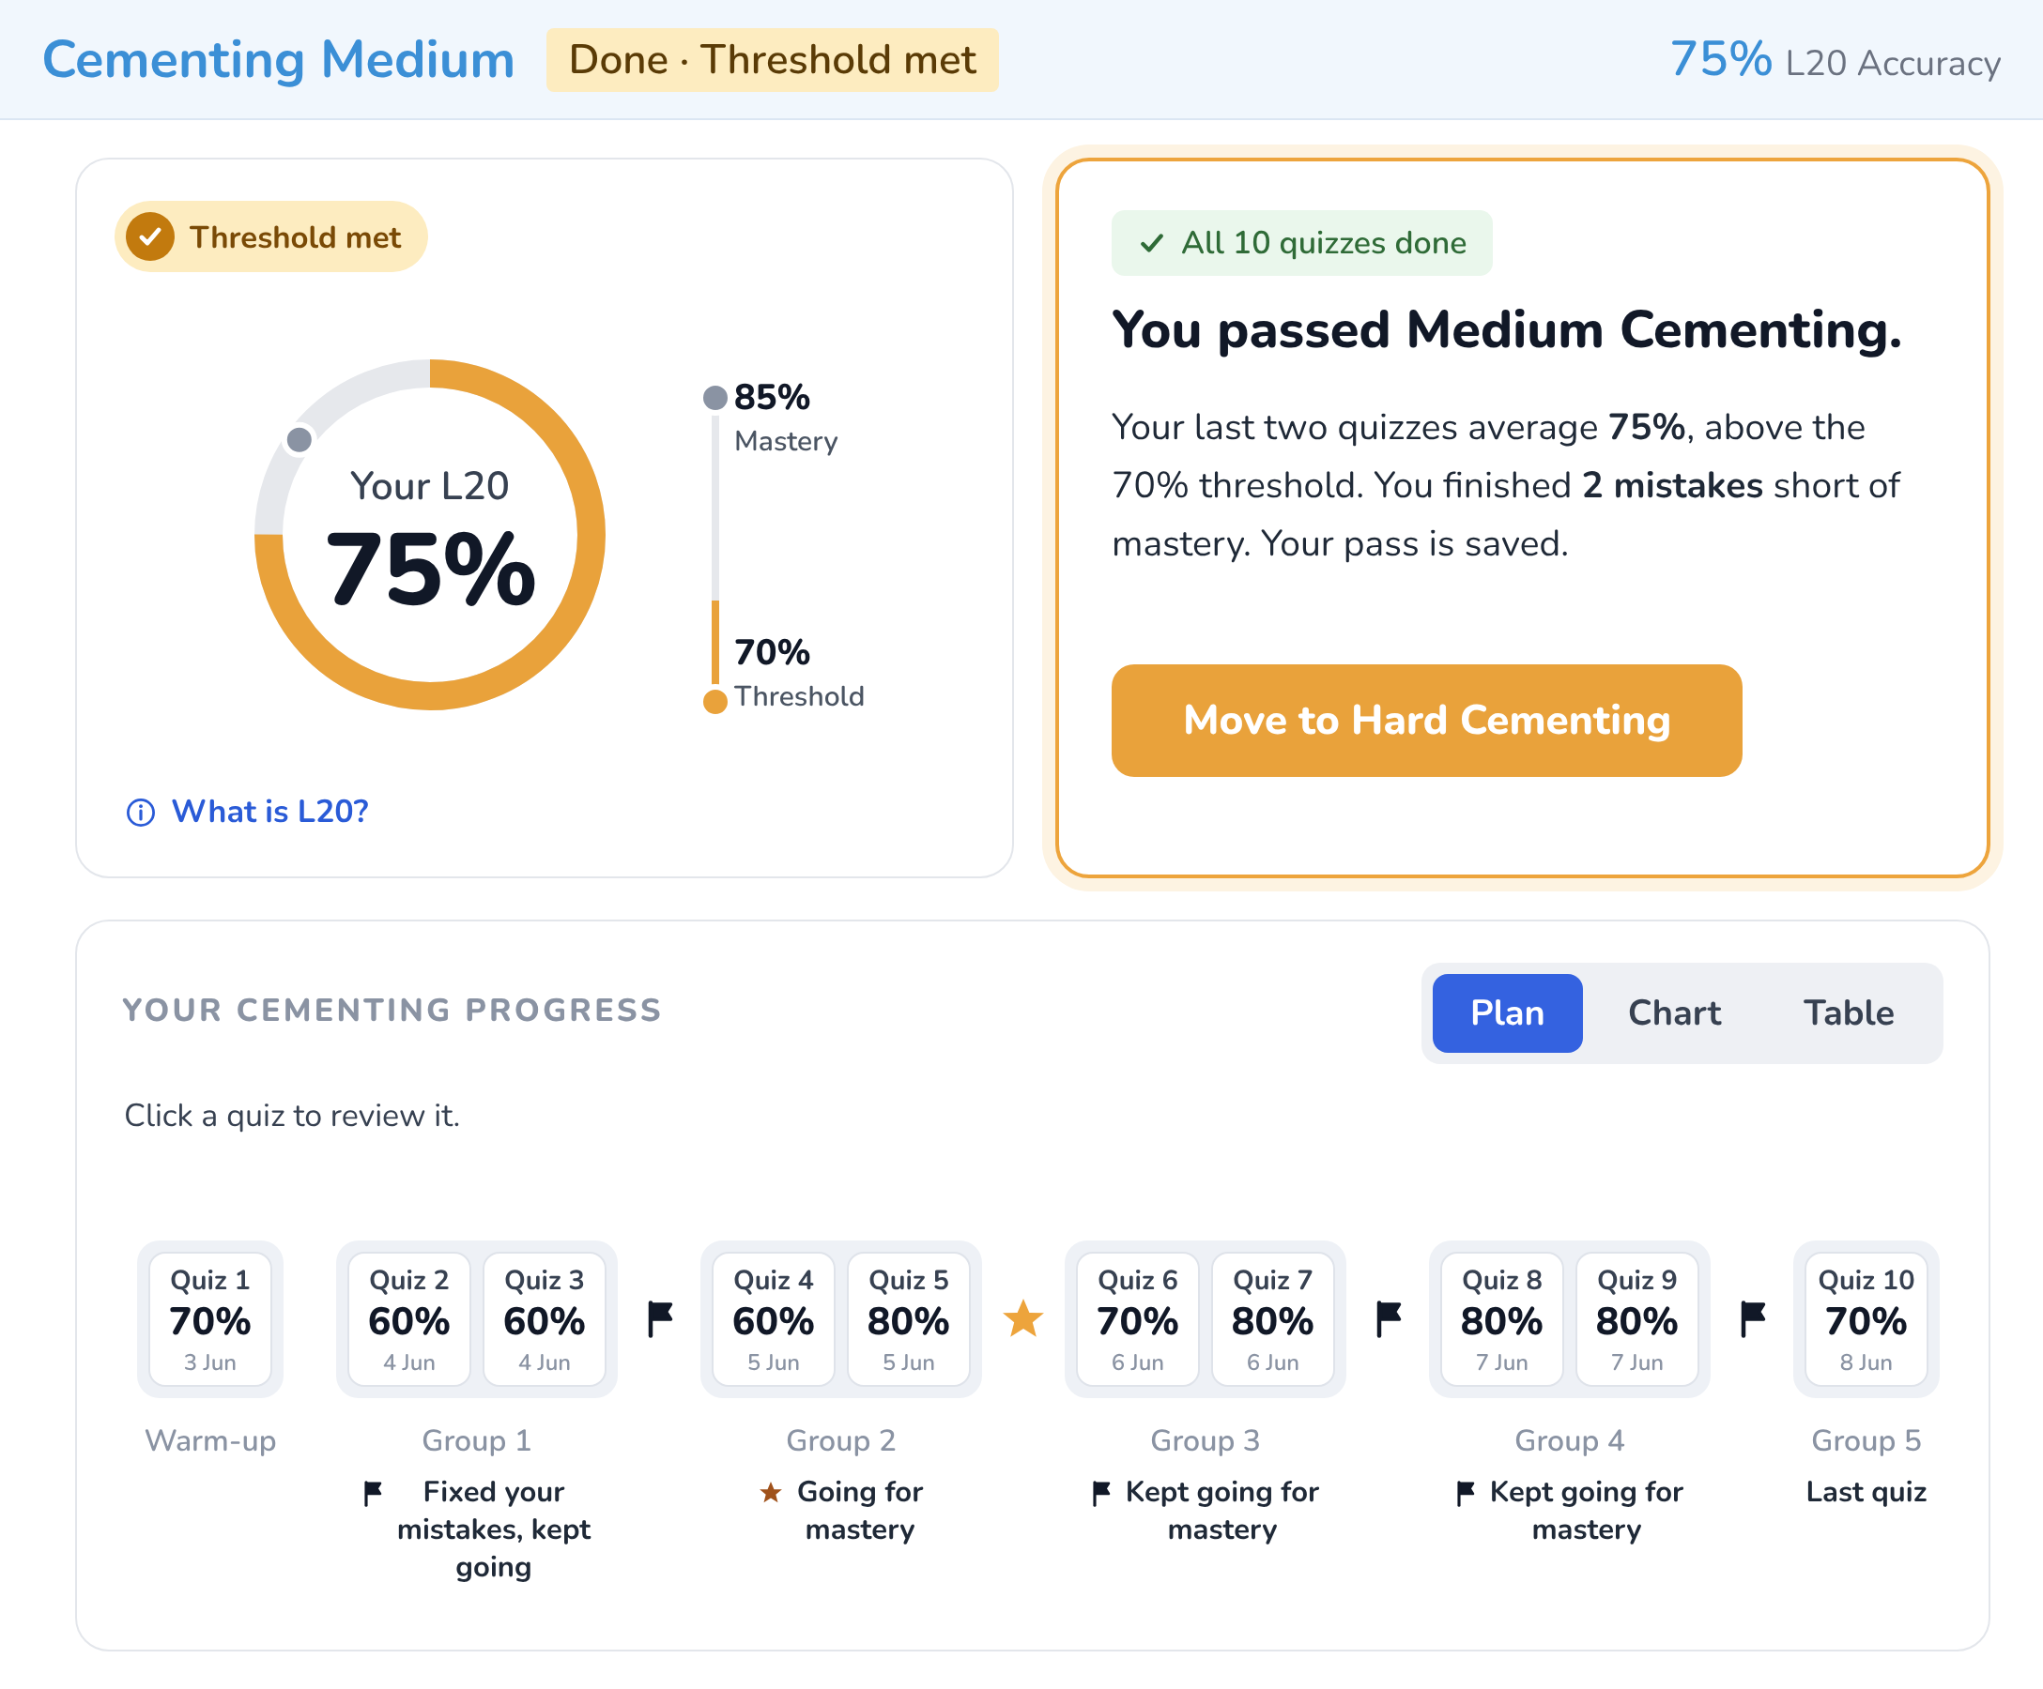Open Quiz 5 card scored 80%
Viewport: 2043px width, 1689px height.
[909, 1318]
